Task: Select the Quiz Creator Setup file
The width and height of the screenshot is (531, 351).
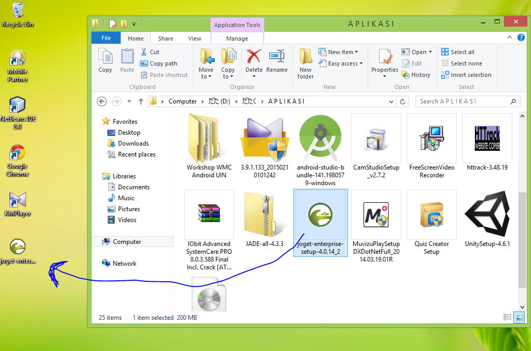Action: coord(432,223)
